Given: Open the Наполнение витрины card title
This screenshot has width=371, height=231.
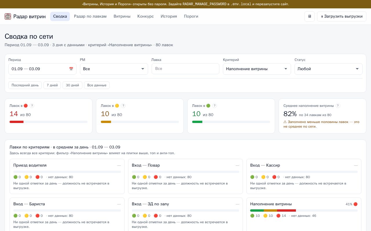Looking at the screenshot, I should pyautogui.click(x=271, y=204).
